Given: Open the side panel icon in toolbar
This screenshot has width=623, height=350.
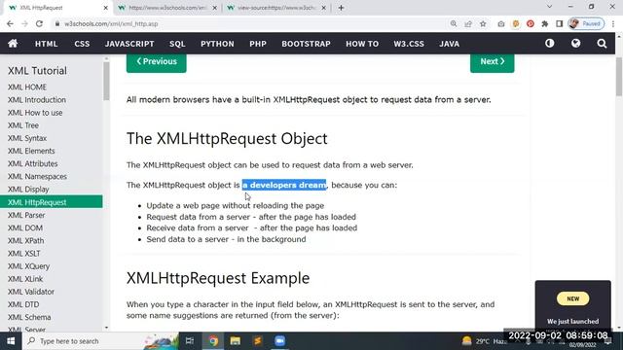Looking at the screenshot, I should 560,23.
